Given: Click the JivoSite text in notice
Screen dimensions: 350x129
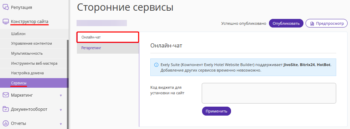Looking at the screenshot, I should pos(290,65).
